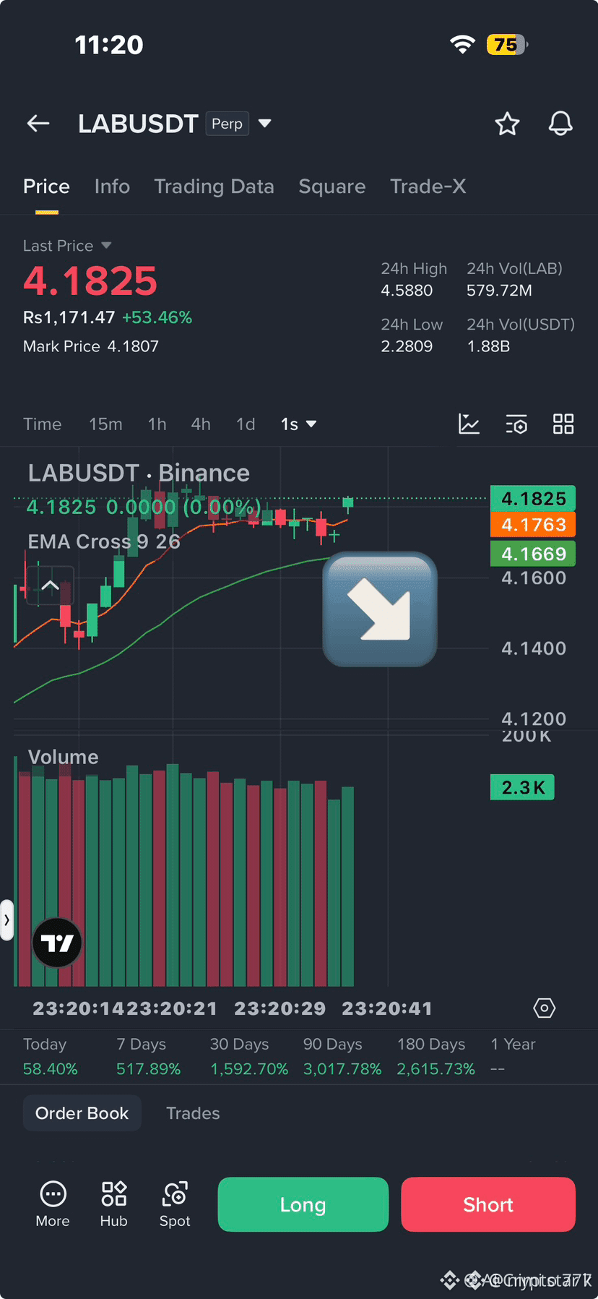
Task: Open the More menu
Action: tap(53, 1204)
